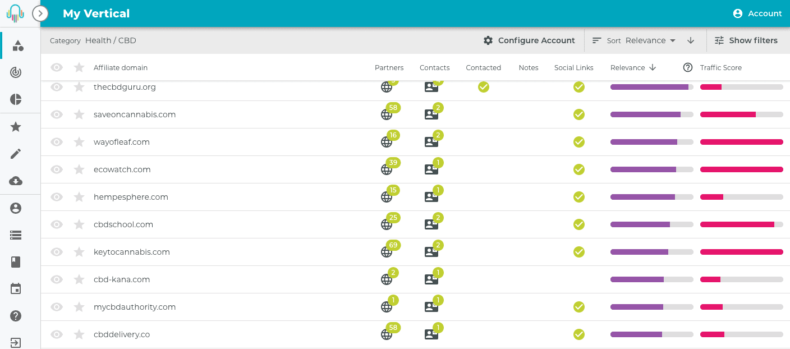The image size is (790, 349).
Task: Open contacts card for cbd-kana.com
Action: pos(431,279)
